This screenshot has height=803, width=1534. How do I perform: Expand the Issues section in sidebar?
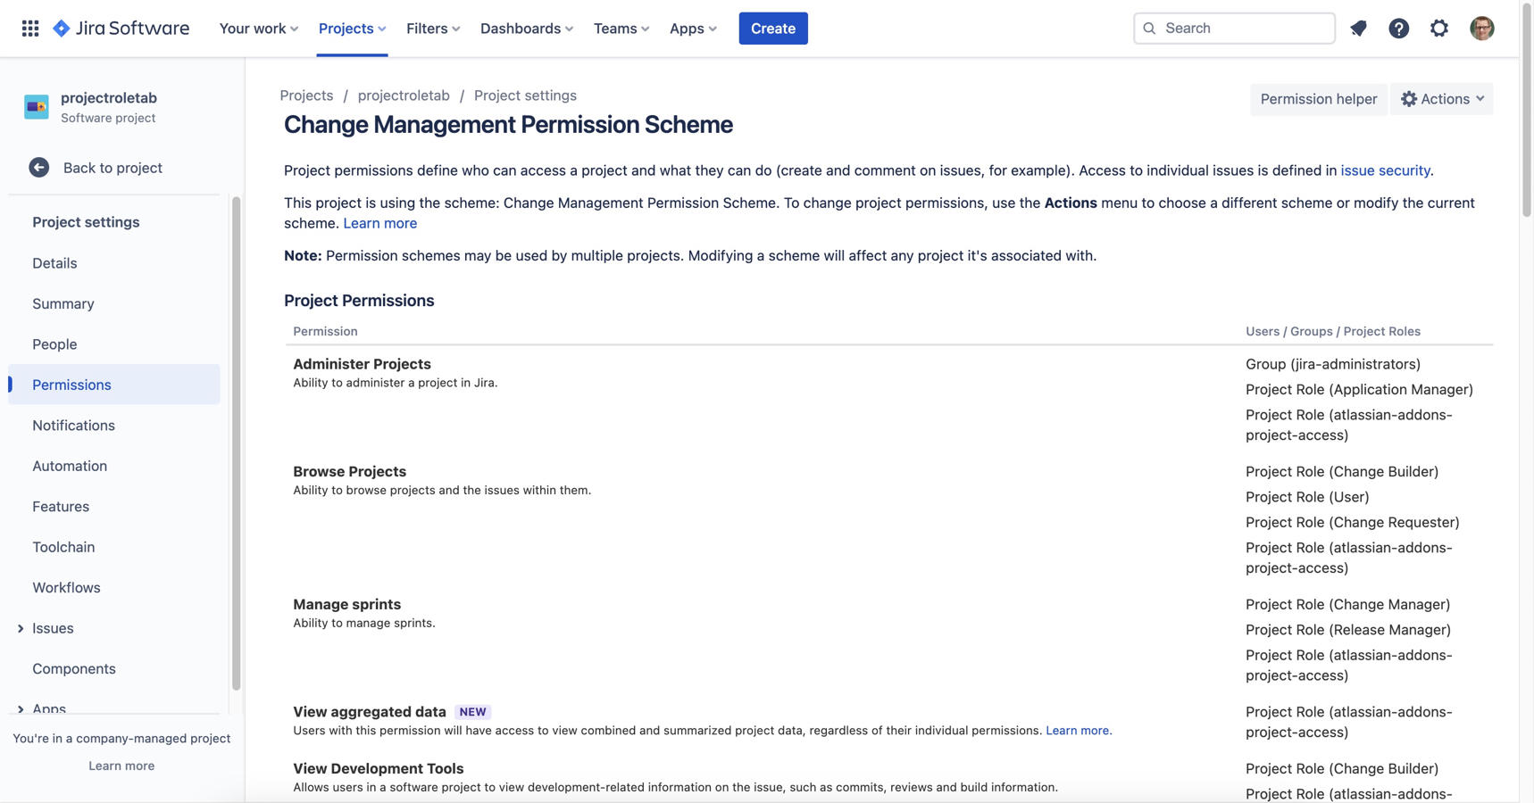point(21,629)
